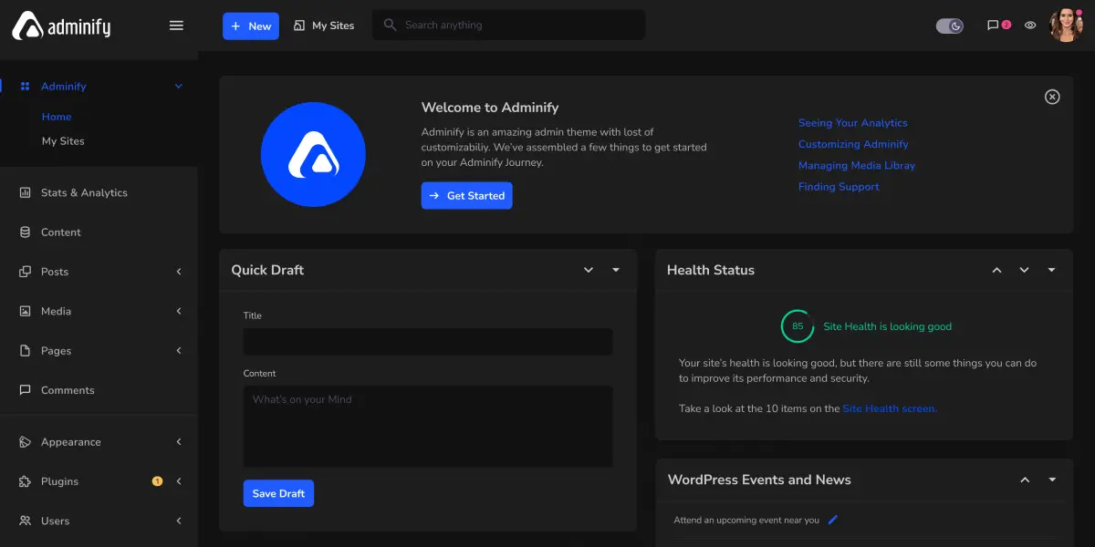Screen dimensions: 1095x547
Task: Select Home in Adminify submenu
Action: (x=57, y=117)
